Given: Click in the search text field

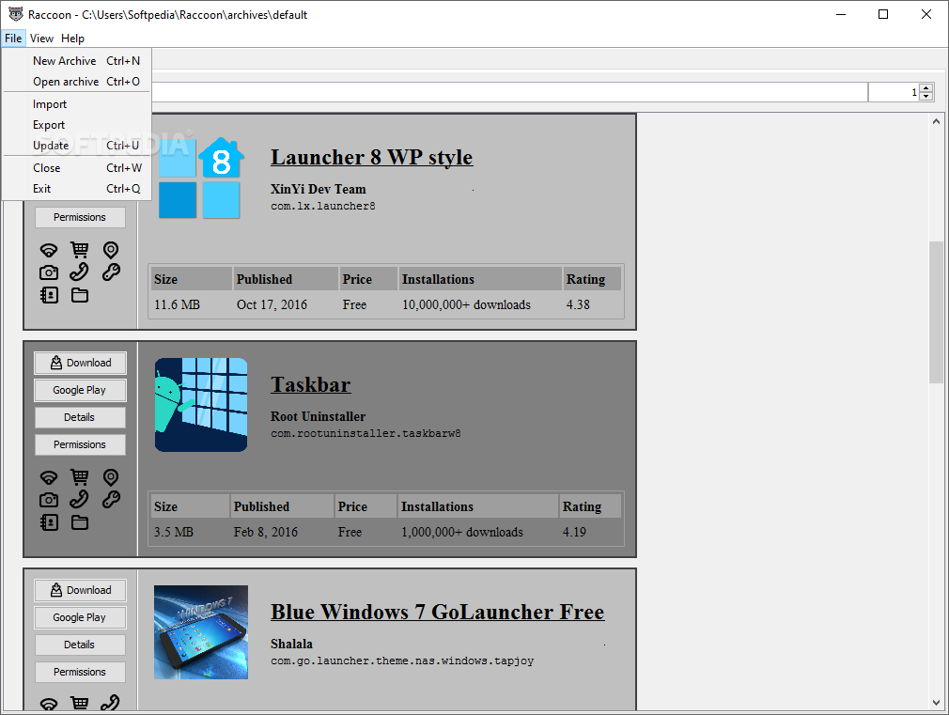Looking at the screenshot, I should coord(508,92).
